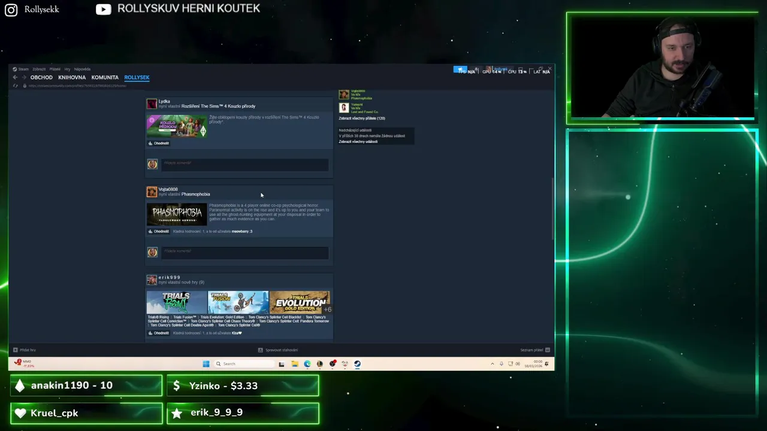Go to the KOMUNITA tab
767x431 pixels.
pos(105,77)
